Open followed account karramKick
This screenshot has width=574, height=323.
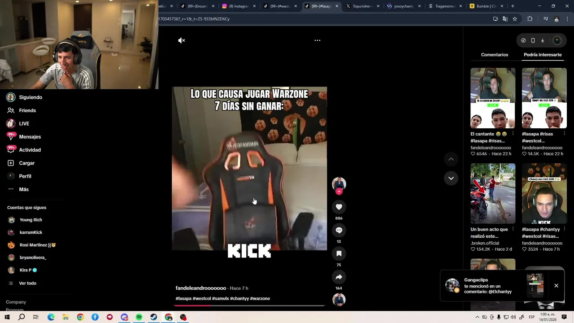pos(30,232)
